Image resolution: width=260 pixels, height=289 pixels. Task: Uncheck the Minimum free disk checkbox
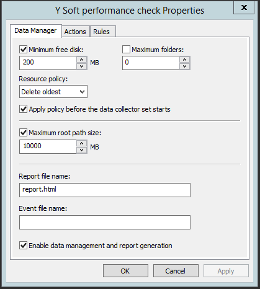tap(23, 50)
